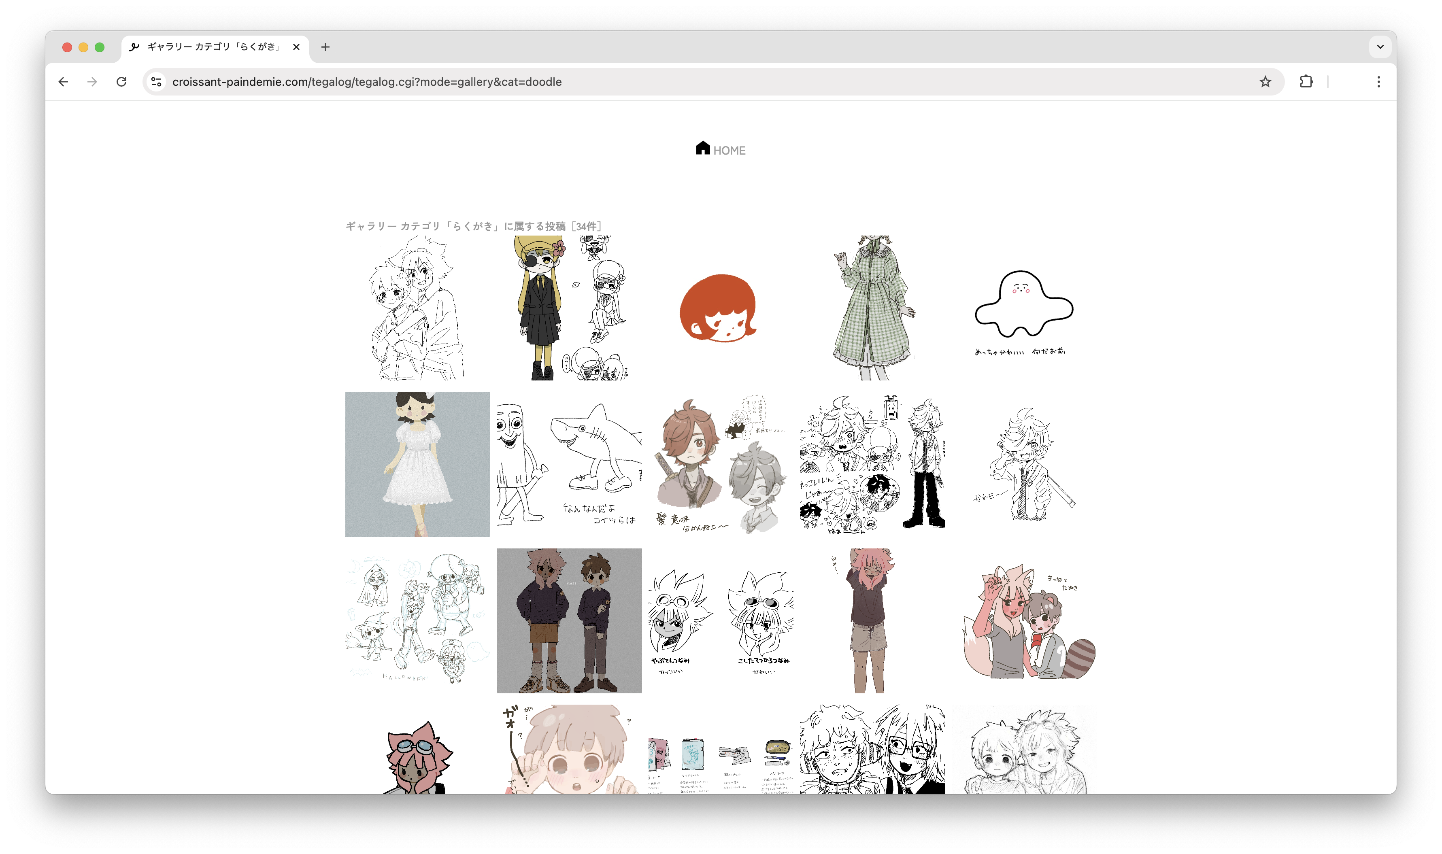The width and height of the screenshot is (1442, 854).
Task: Click the browser forward arrow
Action: tap(92, 82)
